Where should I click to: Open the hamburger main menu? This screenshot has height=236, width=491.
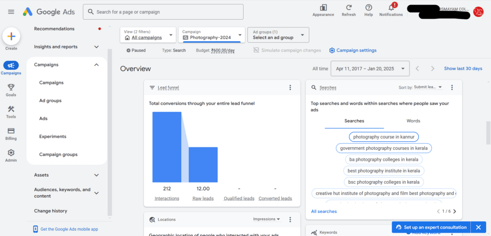coord(11,12)
